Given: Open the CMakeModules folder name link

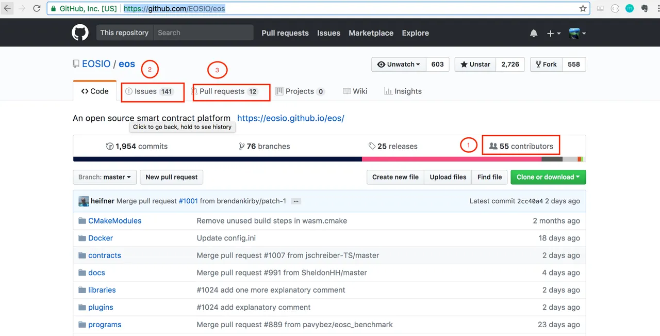Looking at the screenshot, I should coord(115,221).
